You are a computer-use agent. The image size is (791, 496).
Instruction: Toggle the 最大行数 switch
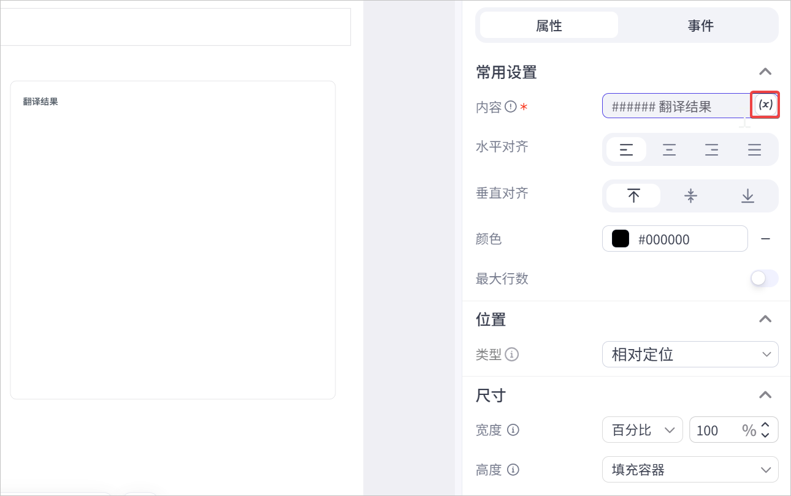pyautogui.click(x=765, y=279)
